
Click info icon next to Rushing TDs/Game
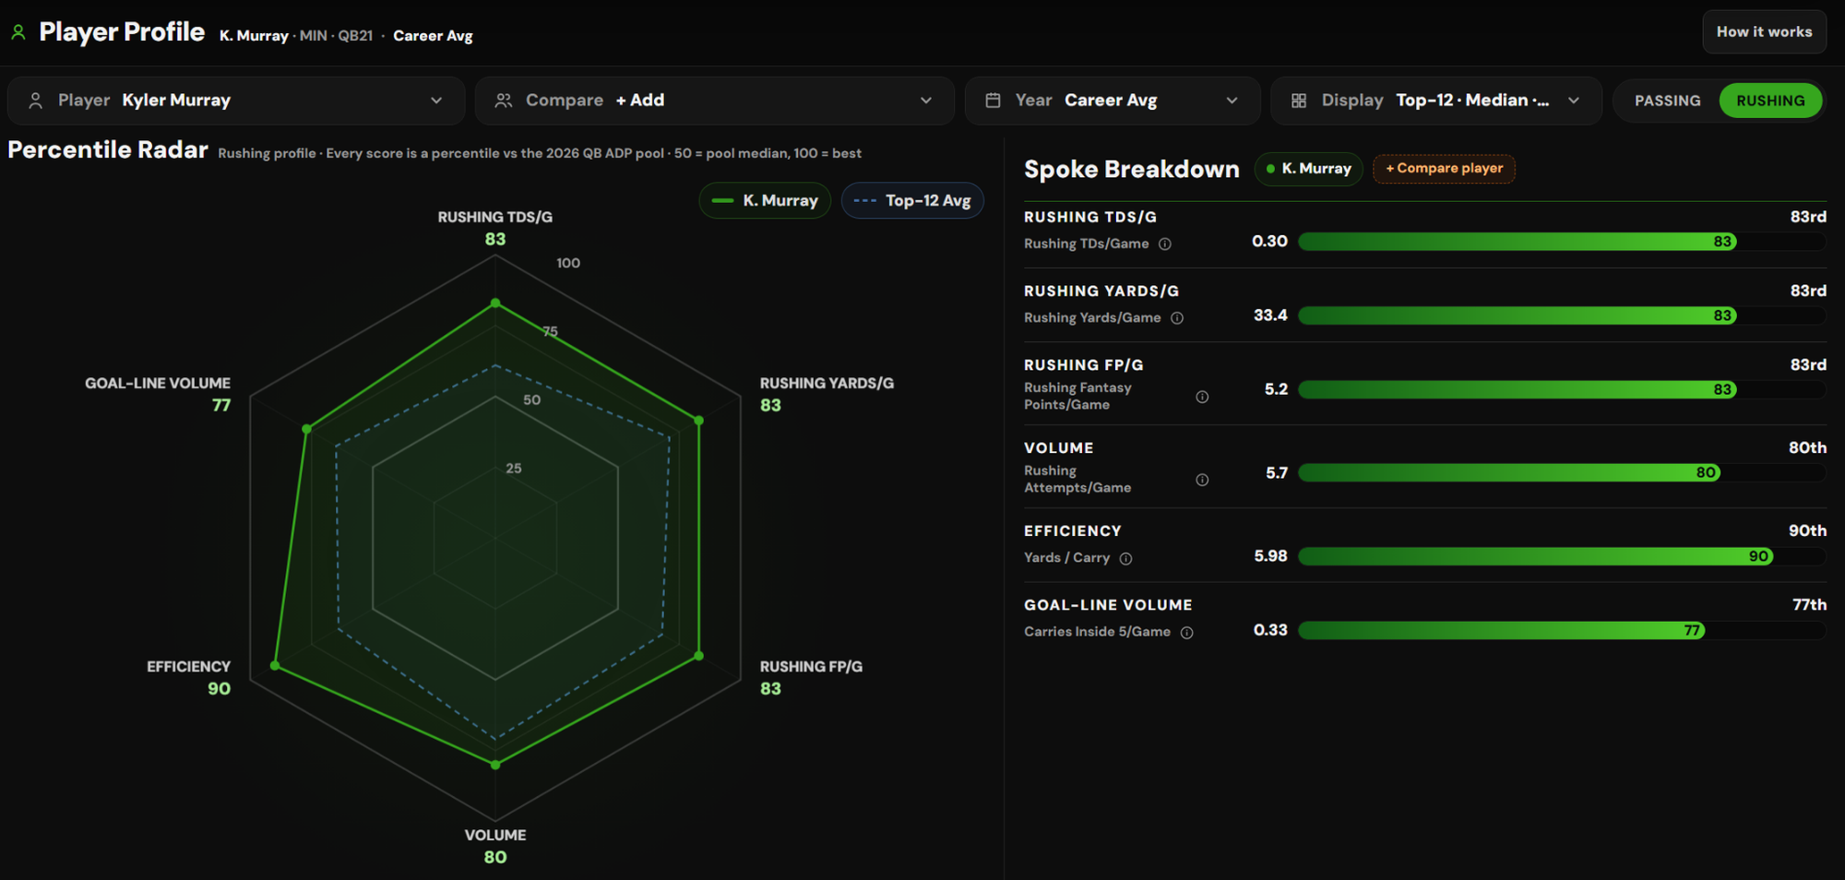[1165, 244]
